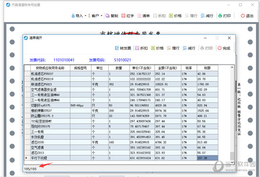Select the 橡胶弹簧ST537 name cell
The image size is (260, 177).
[x=50, y=111]
